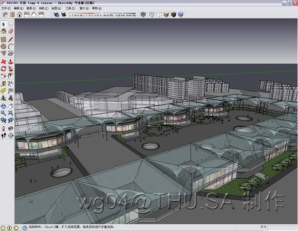Activate the red four-arrow Move tool
This screenshot has width=298, height=231.
[3, 62]
